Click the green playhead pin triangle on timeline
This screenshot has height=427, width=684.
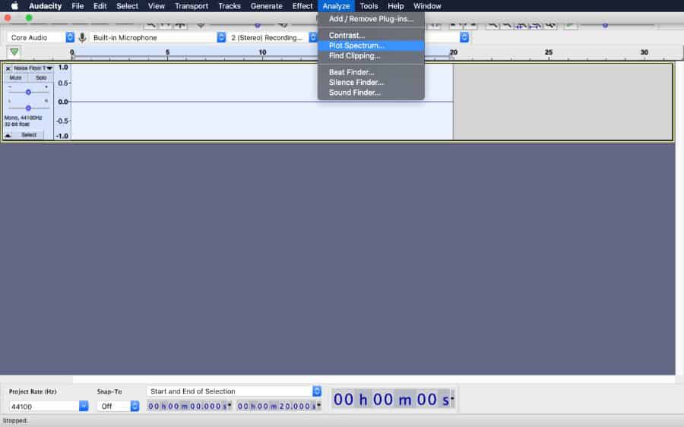click(14, 52)
